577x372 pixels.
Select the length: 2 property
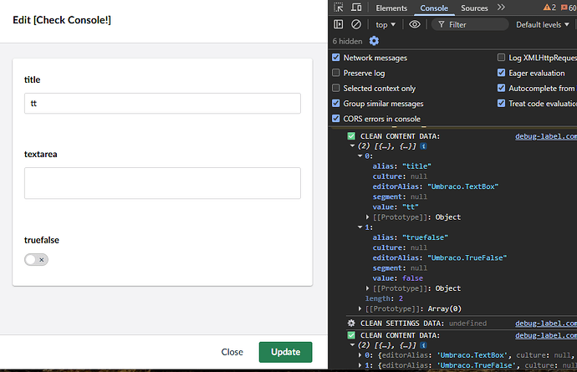click(384, 298)
